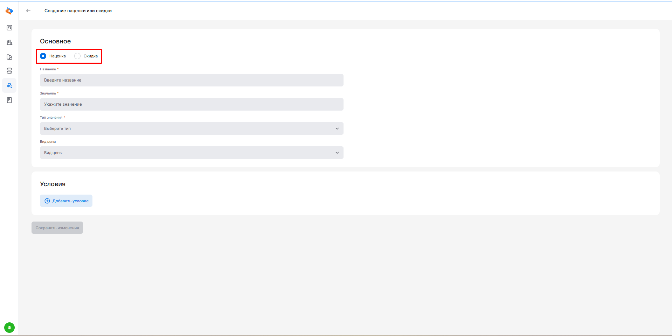The image size is (672, 336).
Task: Open the Тип значения dropdown
Action: click(191, 128)
